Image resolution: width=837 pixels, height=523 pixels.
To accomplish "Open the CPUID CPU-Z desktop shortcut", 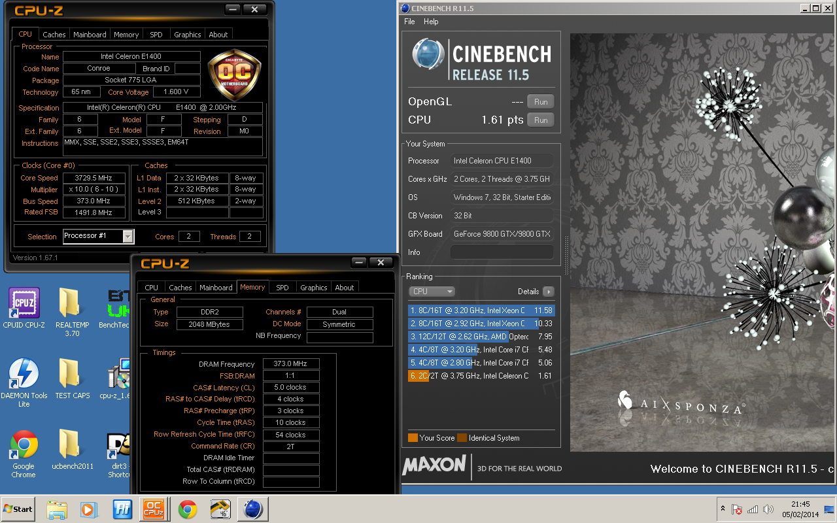I will [x=24, y=309].
